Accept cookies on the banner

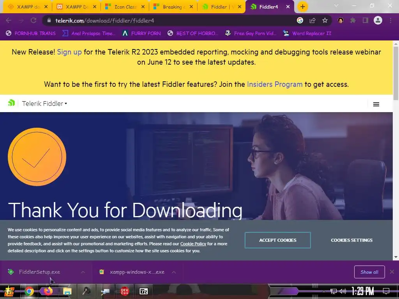point(277,240)
